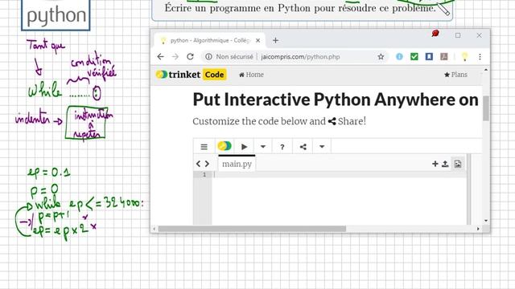Click the scroll-down arrow of page scrollbar
This screenshot has height=289, width=515.
[486, 221]
